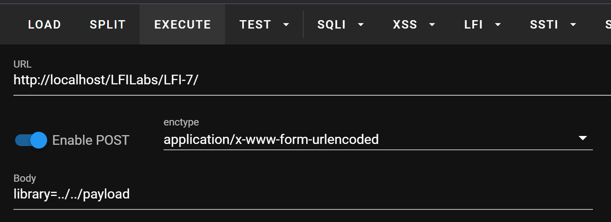The width and height of the screenshot is (611, 222).
Task: Run the request with EXECUTE
Action: click(183, 25)
